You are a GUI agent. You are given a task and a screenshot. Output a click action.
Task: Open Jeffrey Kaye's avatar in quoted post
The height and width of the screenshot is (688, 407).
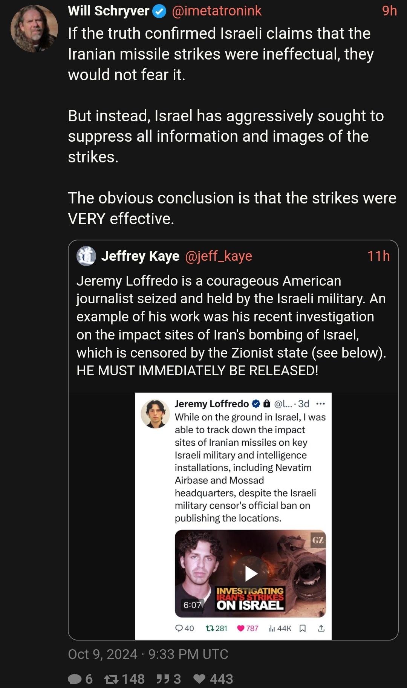(86, 256)
